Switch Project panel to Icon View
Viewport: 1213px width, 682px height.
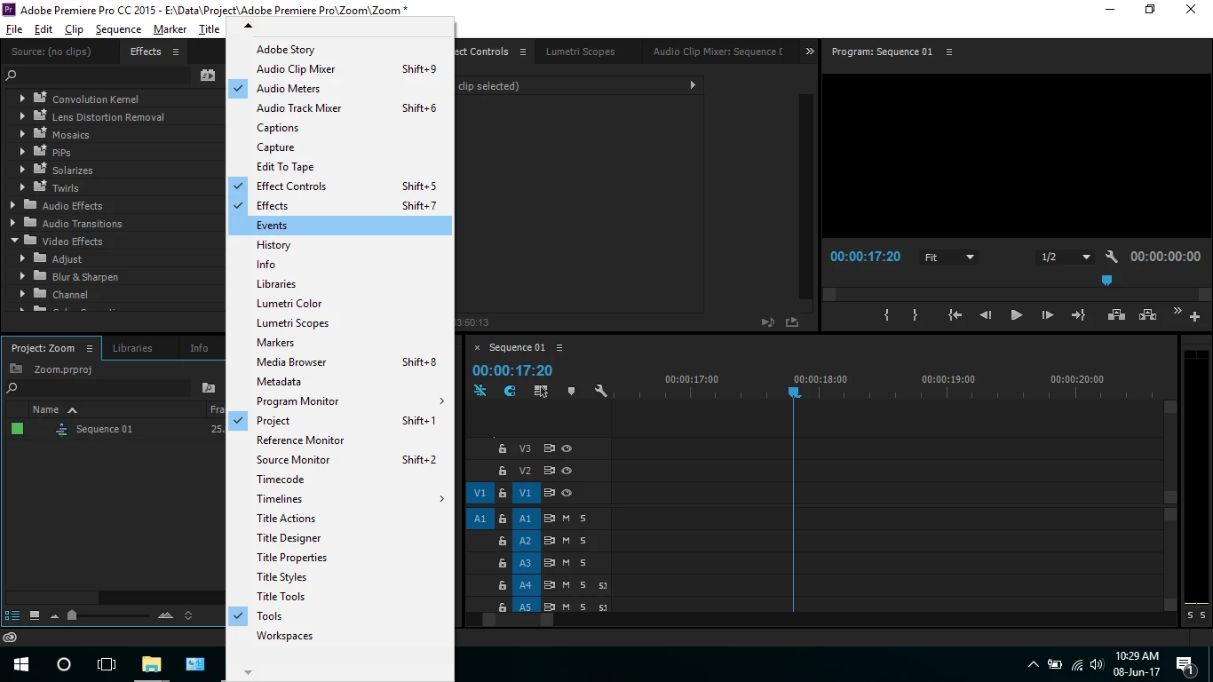(x=35, y=615)
